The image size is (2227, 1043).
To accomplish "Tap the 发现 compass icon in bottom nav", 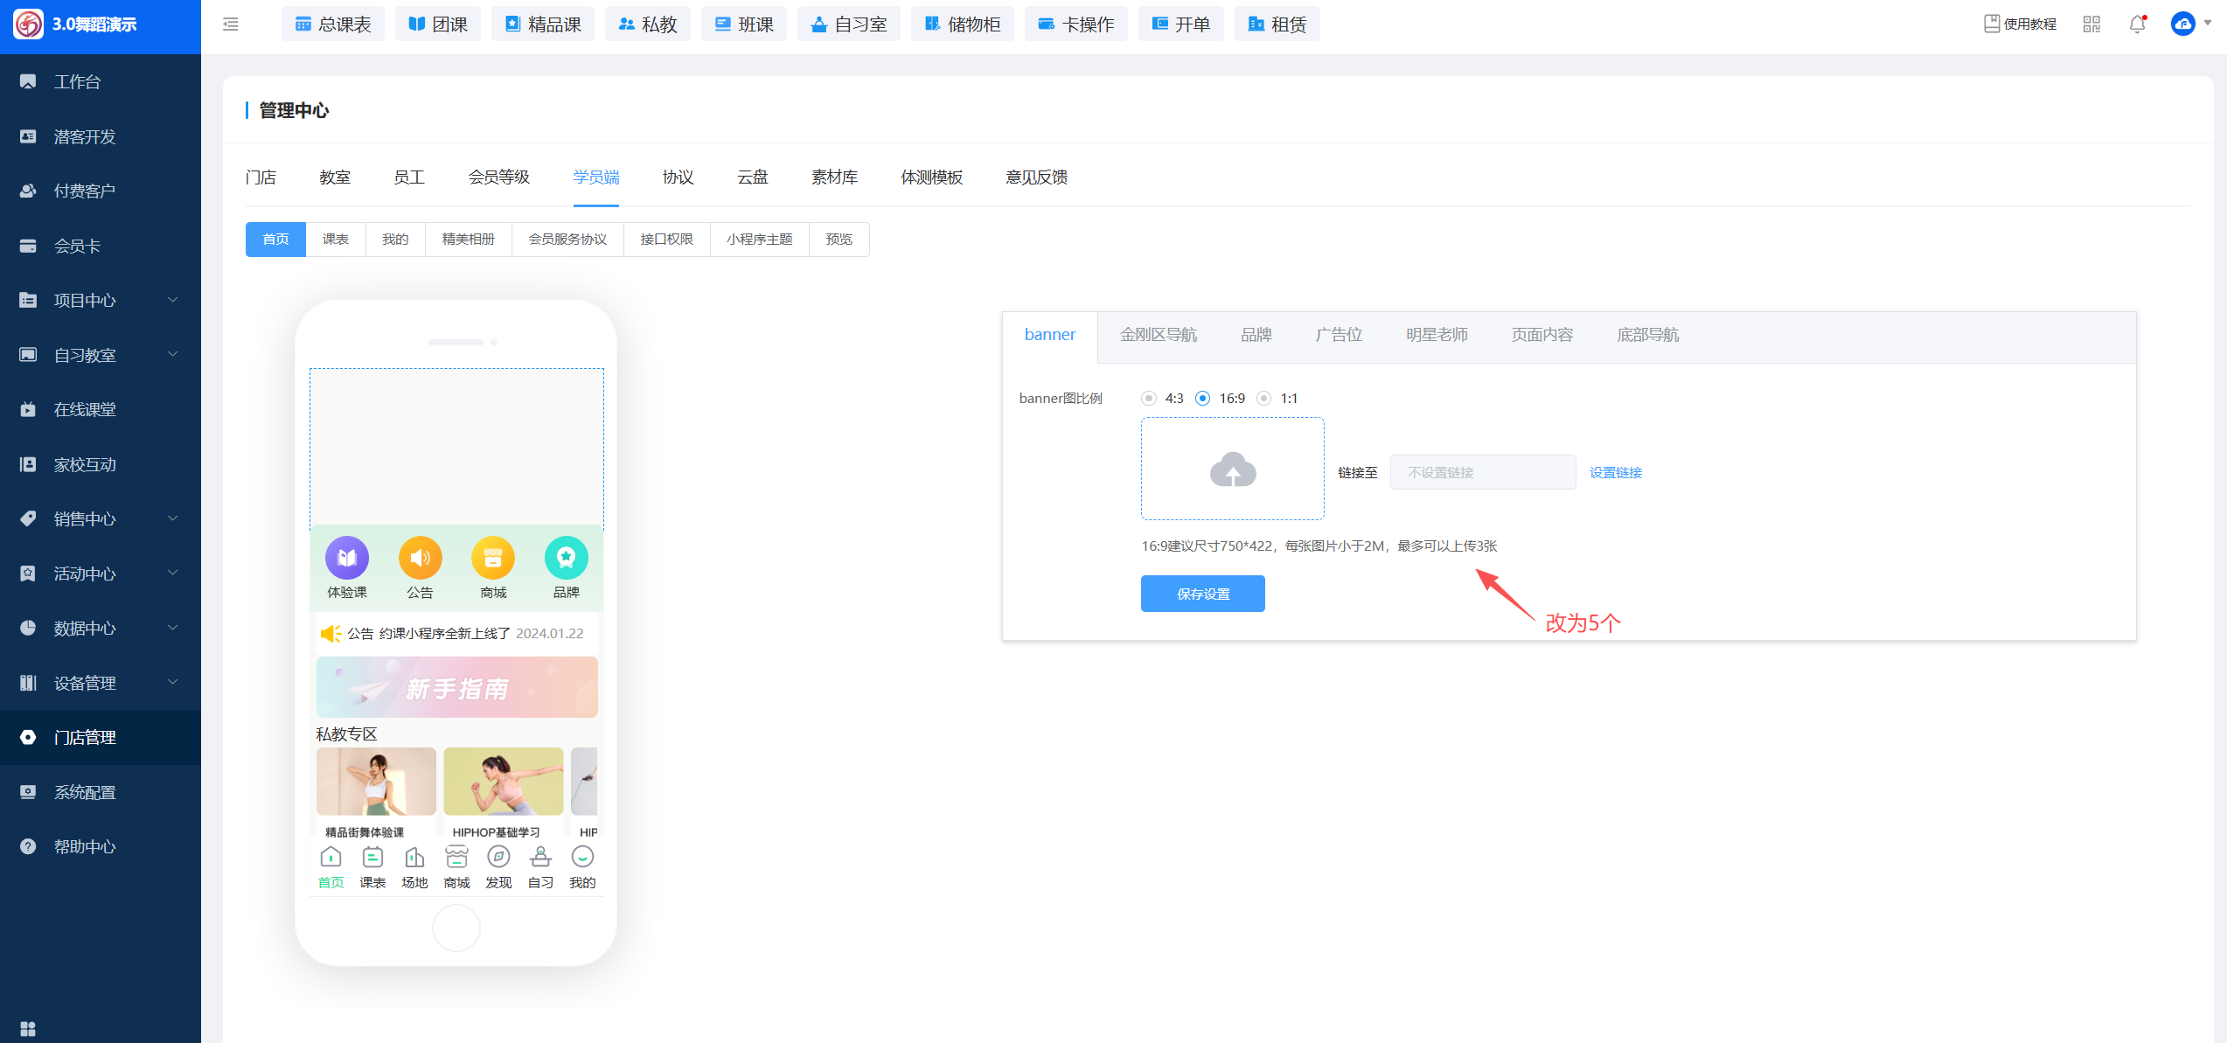I will click(x=498, y=858).
